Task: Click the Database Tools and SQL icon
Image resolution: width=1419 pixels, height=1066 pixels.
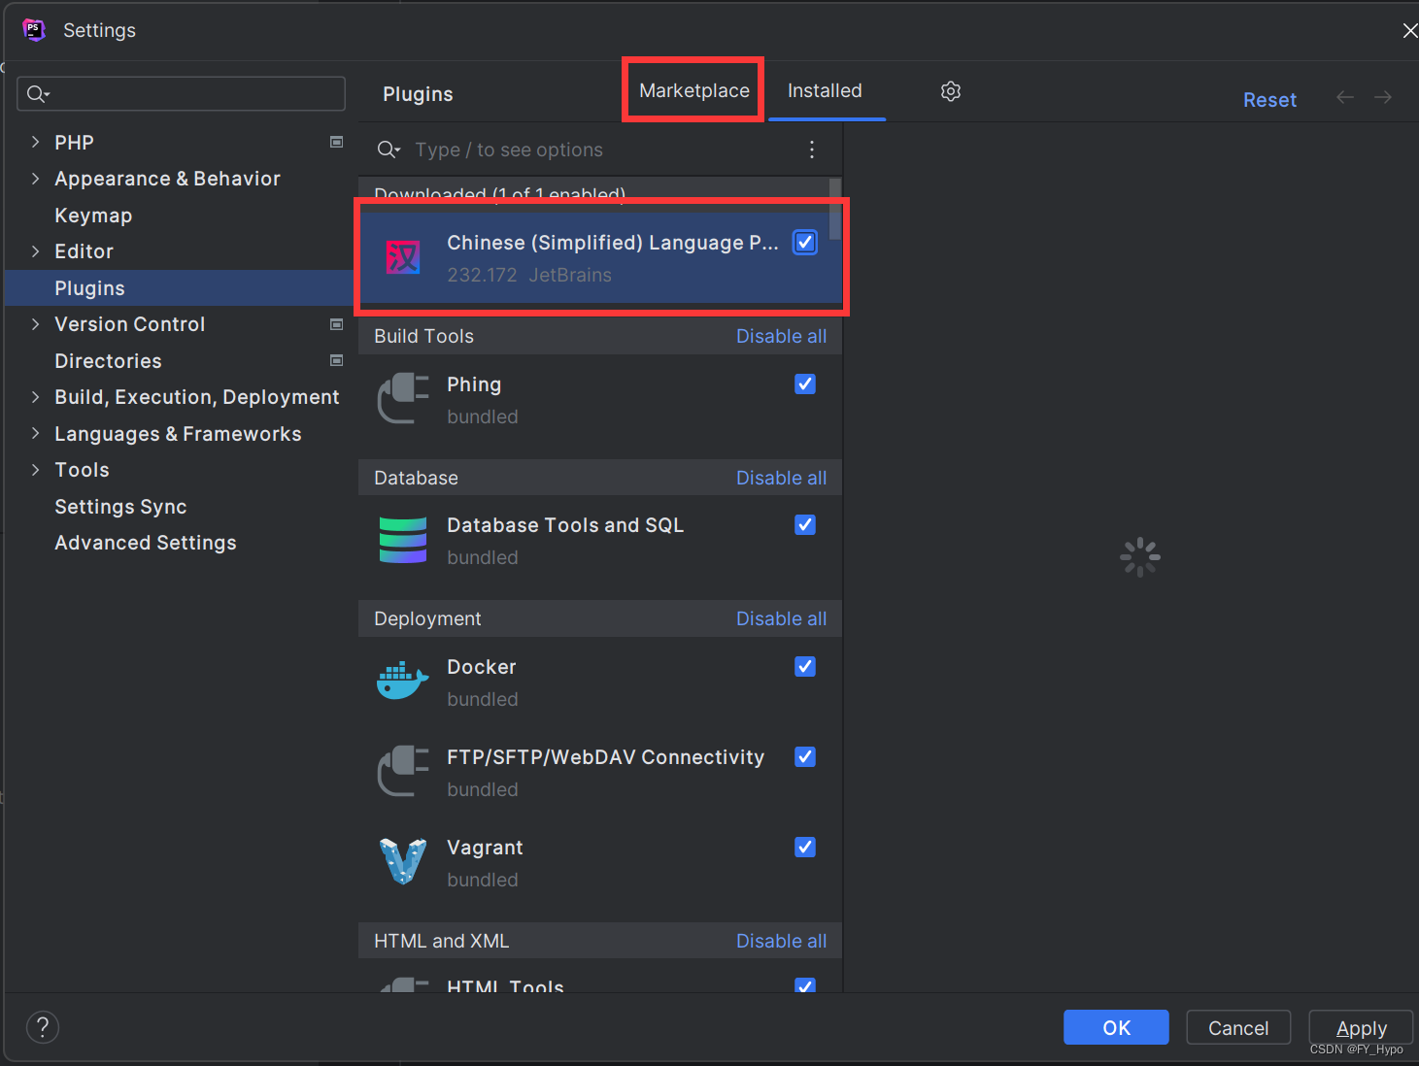Action: click(x=403, y=541)
